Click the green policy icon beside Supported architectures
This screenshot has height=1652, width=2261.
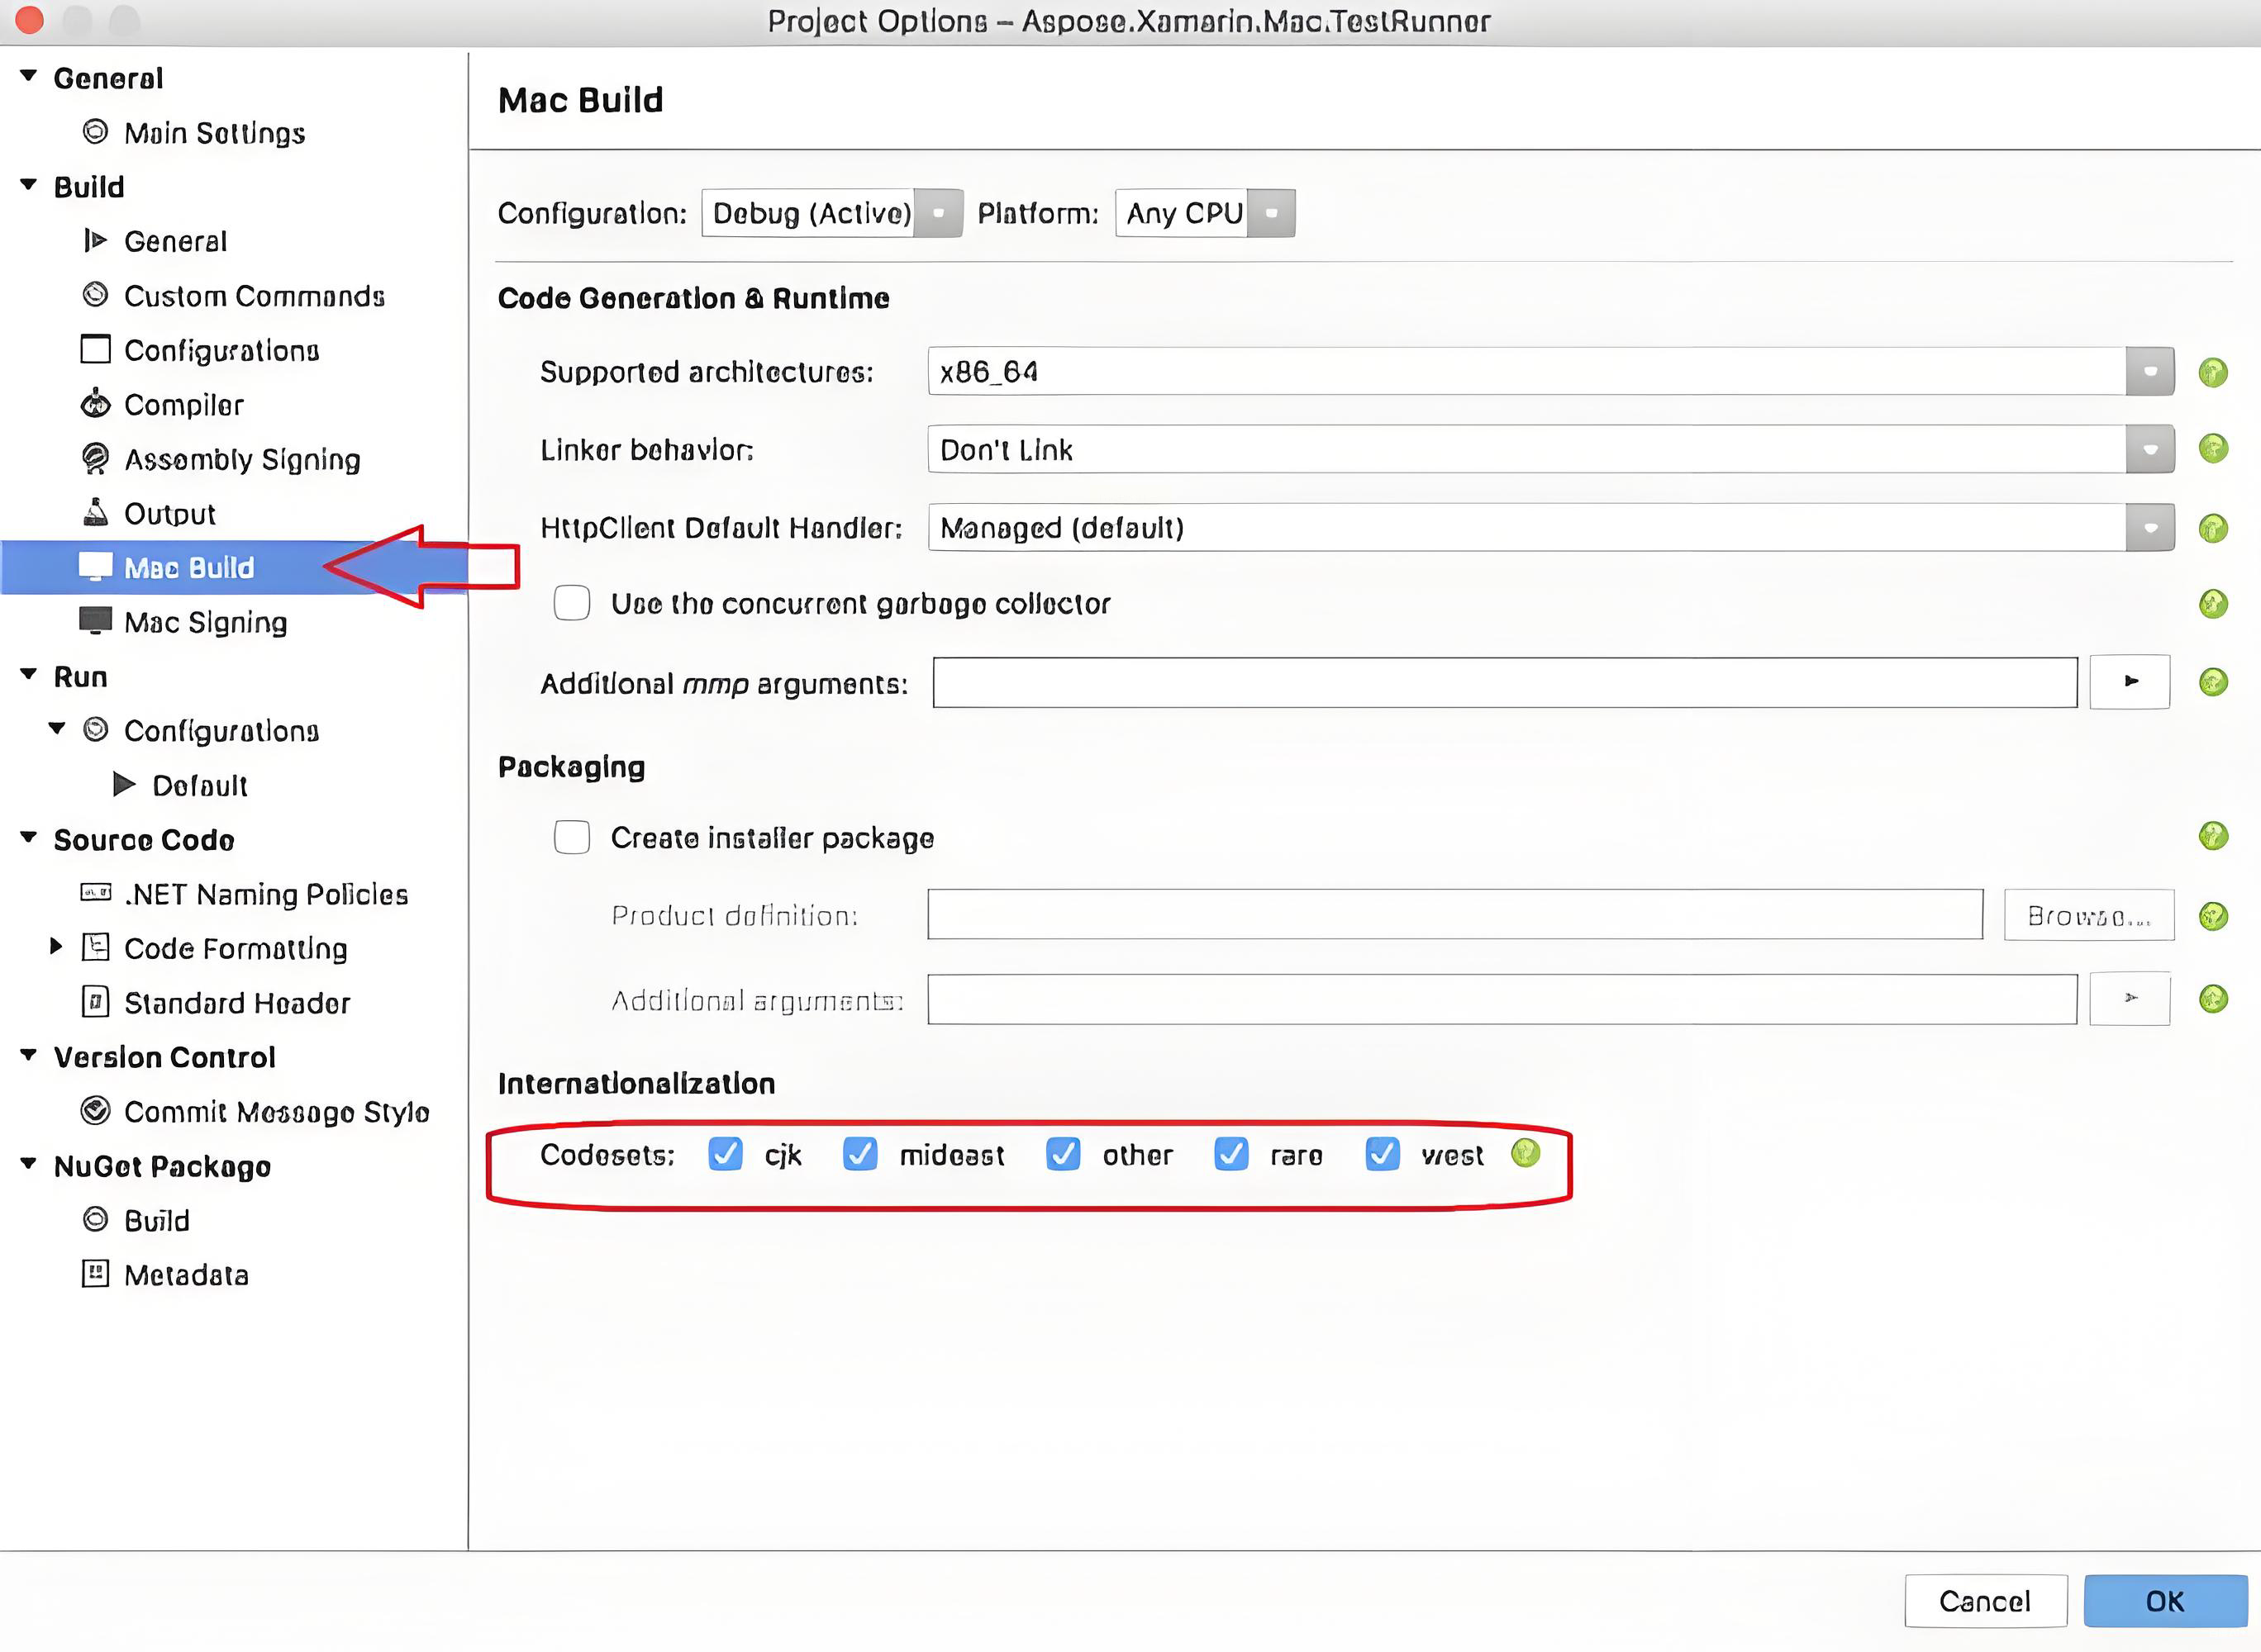tap(2212, 372)
